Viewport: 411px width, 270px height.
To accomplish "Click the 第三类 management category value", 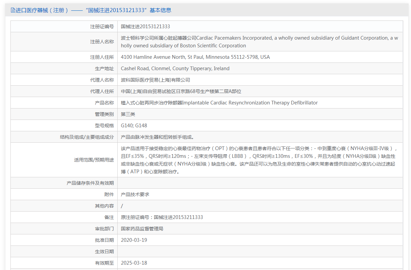I will 128,114.
